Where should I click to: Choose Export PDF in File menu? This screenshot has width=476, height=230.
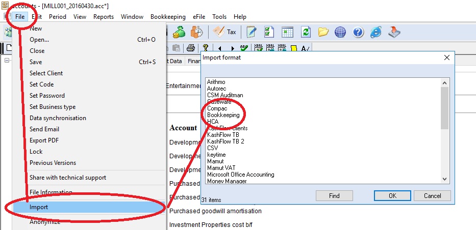89,140
